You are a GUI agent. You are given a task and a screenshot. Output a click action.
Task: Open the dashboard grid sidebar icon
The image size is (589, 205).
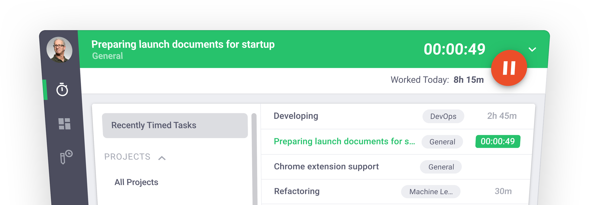click(64, 124)
